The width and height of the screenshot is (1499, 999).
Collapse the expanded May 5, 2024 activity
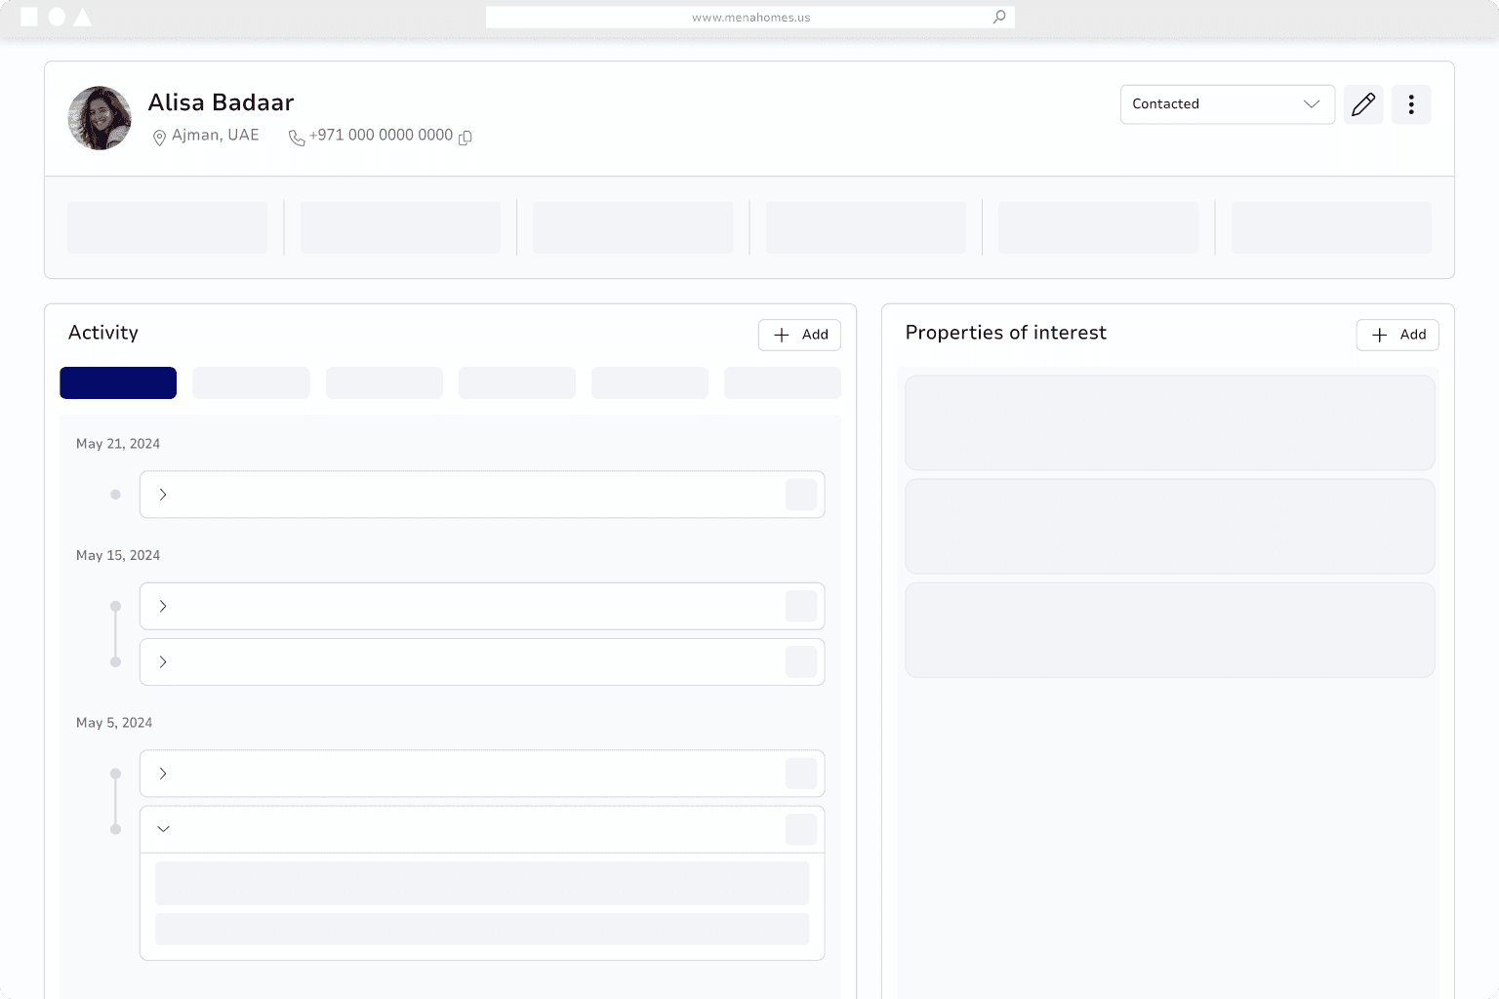tap(163, 829)
